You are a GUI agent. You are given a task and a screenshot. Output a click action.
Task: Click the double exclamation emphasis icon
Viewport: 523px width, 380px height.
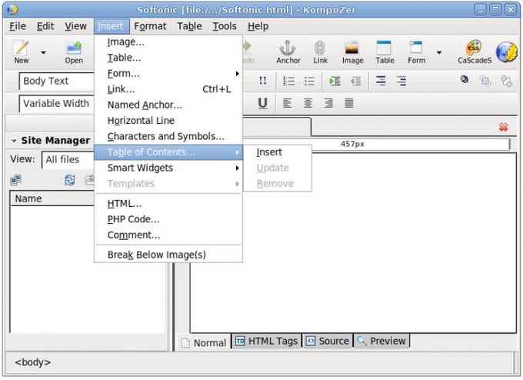[262, 81]
